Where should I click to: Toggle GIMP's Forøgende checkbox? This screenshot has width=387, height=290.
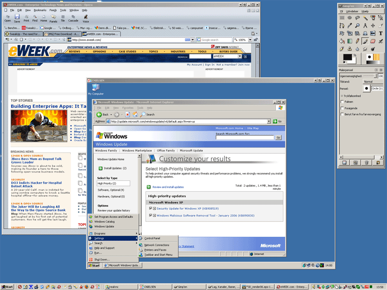tap(342, 108)
